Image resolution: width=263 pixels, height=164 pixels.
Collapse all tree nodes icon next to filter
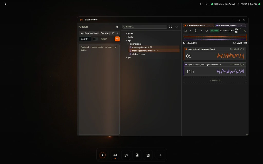tap(177, 27)
